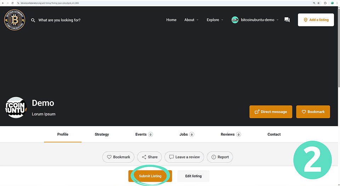Open the messages chat icon in header
The height and width of the screenshot is (186, 340).
coord(287,20)
